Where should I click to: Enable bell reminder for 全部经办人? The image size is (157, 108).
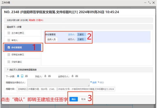pyautogui.click(x=73, y=76)
